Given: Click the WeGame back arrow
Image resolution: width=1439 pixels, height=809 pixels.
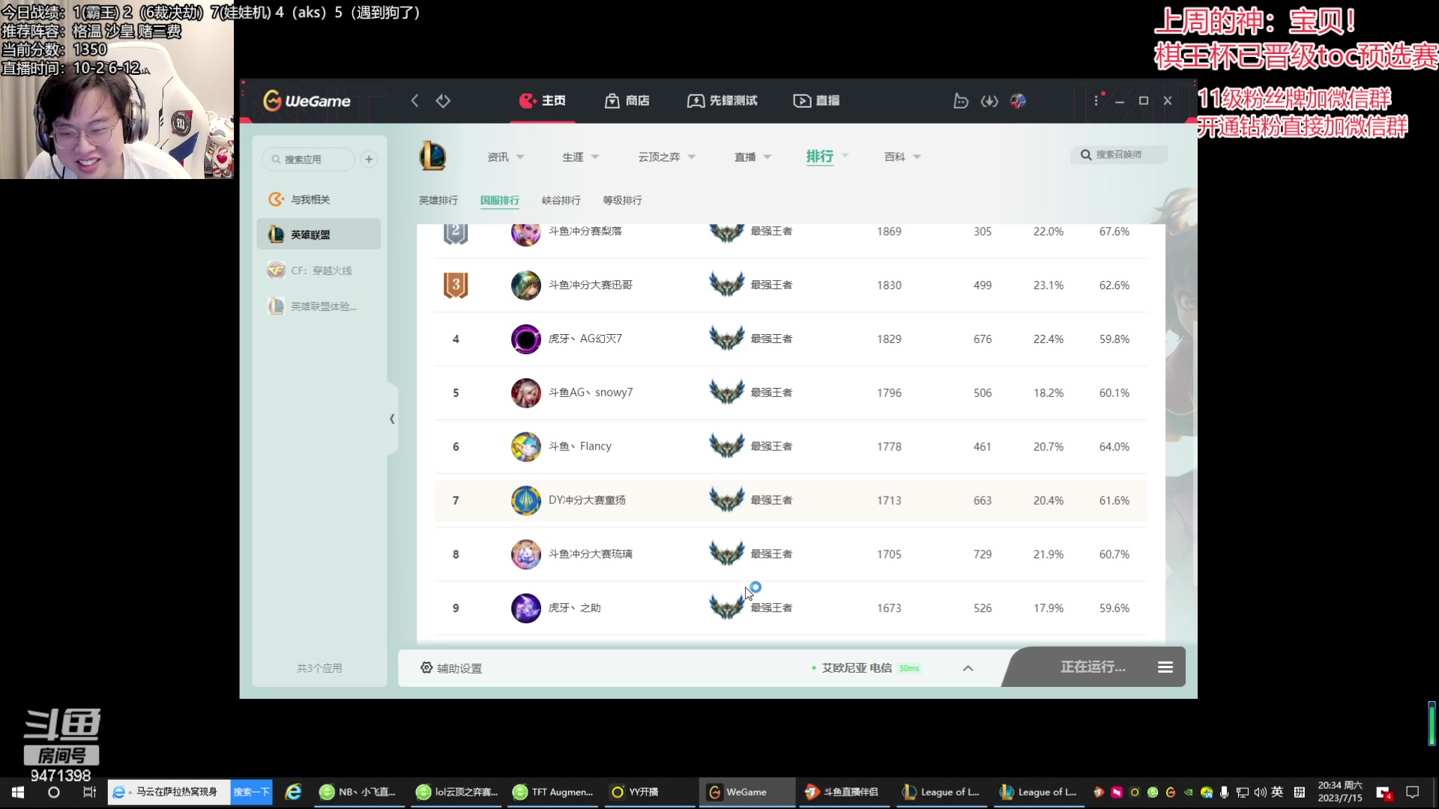Looking at the screenshot, I should coord(414,100).
